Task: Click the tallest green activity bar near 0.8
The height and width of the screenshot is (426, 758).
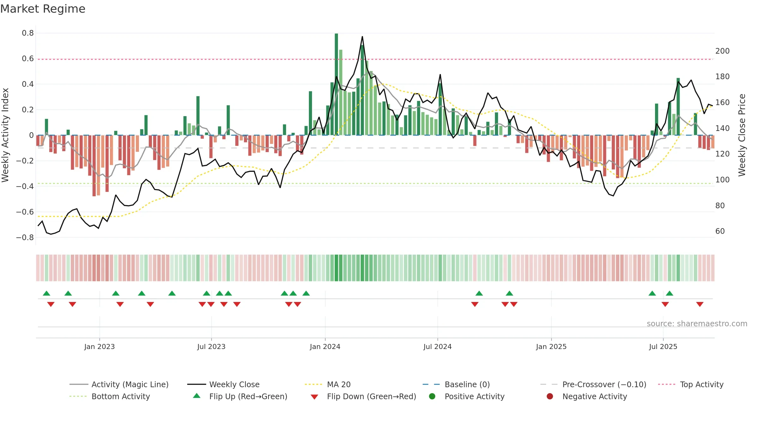Action: 336,84
